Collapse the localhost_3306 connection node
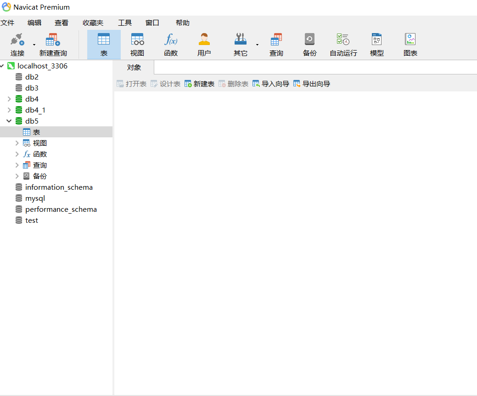The image size is (477, 396). [2, 66]
